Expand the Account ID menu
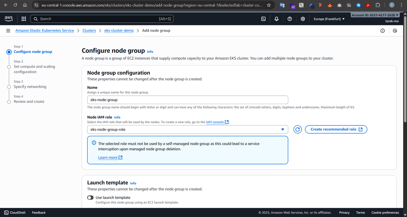Viewport: 407px width, 217px height. (375, 15)
